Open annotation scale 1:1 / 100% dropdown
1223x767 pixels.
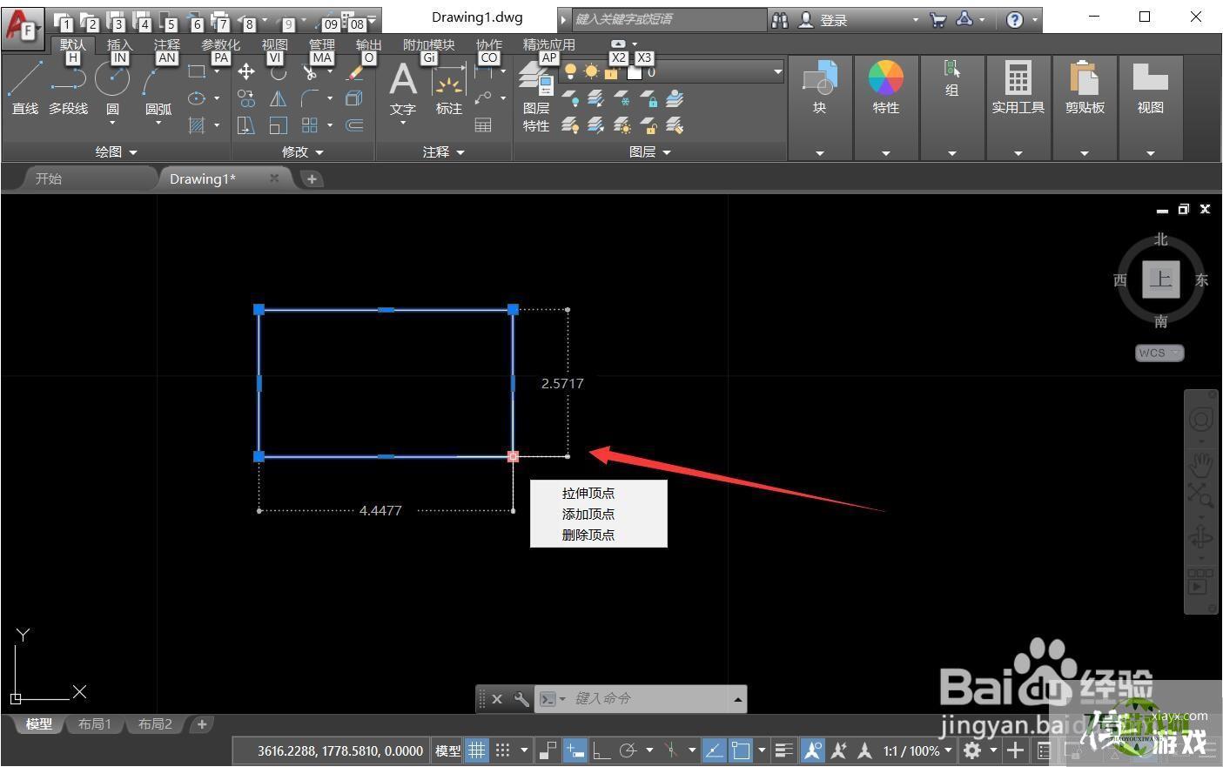[x=917, y=750]
